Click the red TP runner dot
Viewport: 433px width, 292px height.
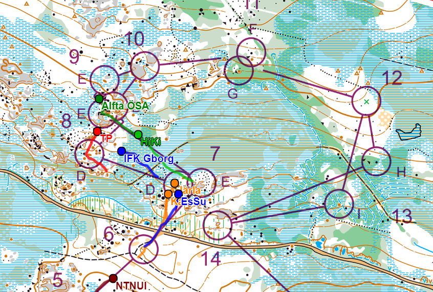point(97,132)
